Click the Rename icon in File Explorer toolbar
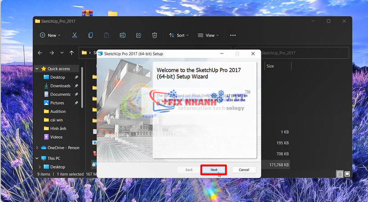This screenshot has height=202, width=368. (x=122, y=35)
